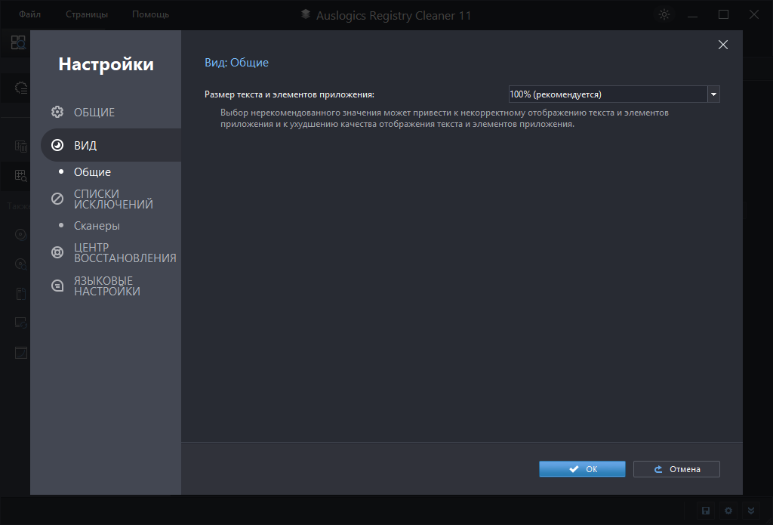The image size is (773, 525).
Task: Select the Общие sub-item under ВИД
Action: 92,172
